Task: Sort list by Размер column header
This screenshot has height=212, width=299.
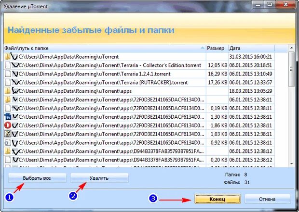Action: click(x=217, y=48)
